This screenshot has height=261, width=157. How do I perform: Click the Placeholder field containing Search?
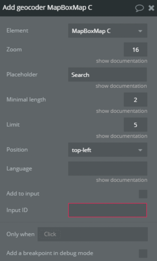[x=107, y=74]
